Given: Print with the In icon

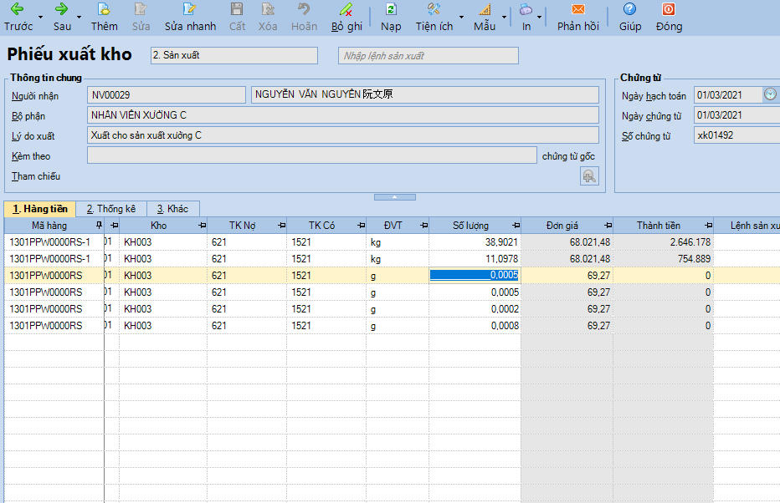Looking at the screenshot, I should point(526,17).
